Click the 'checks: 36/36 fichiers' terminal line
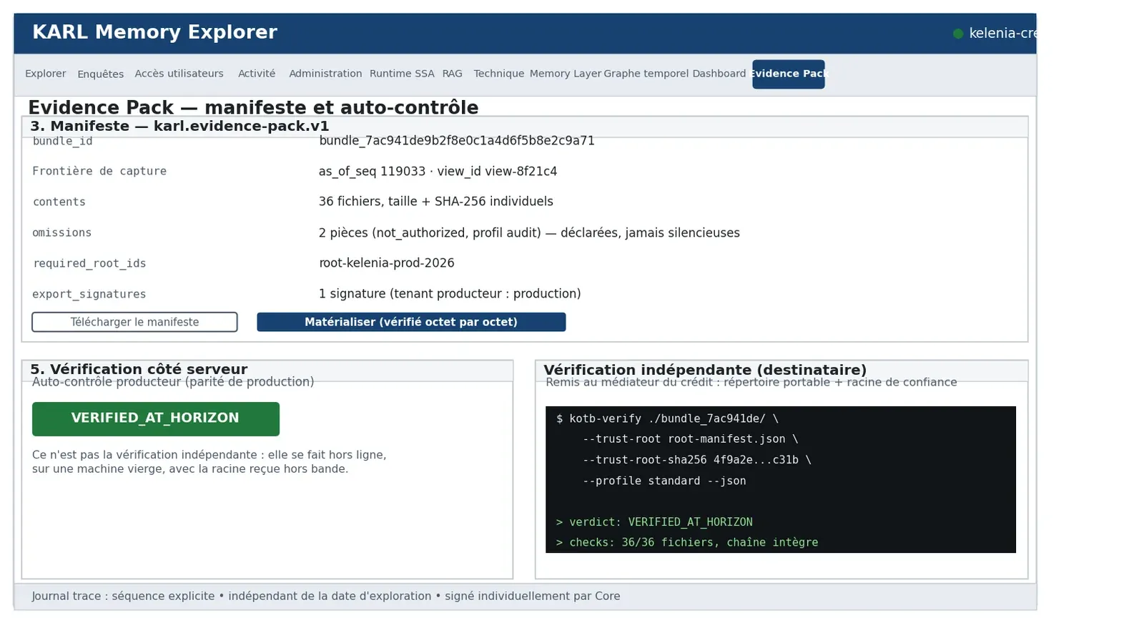The height and width of the screenshot is (623, 1144). 687,543
